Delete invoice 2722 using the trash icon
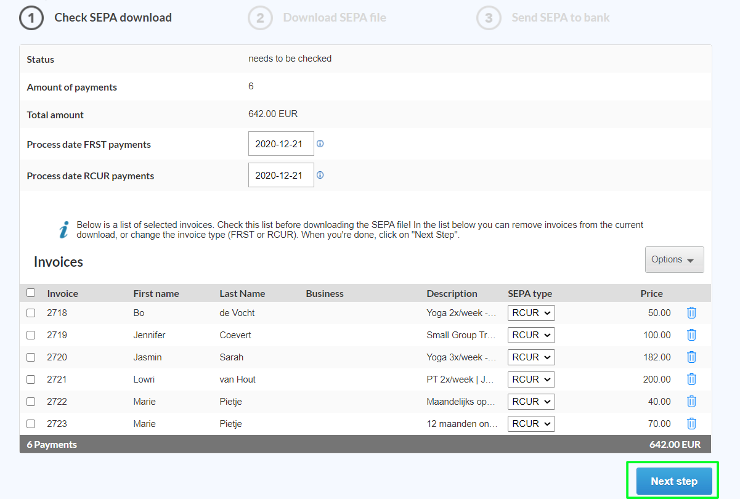Viewport: 740px width, 499px height. (x=691, y=401)
